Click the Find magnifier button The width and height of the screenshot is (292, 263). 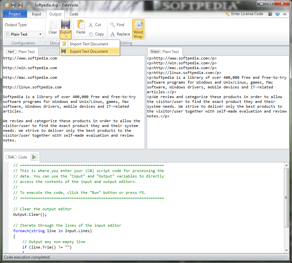[117, 24]
